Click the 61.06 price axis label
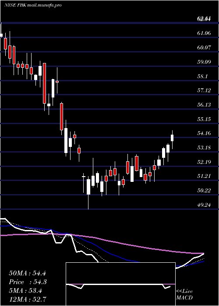The width and height of the screenshot is (219, 306). coord(204,33)
